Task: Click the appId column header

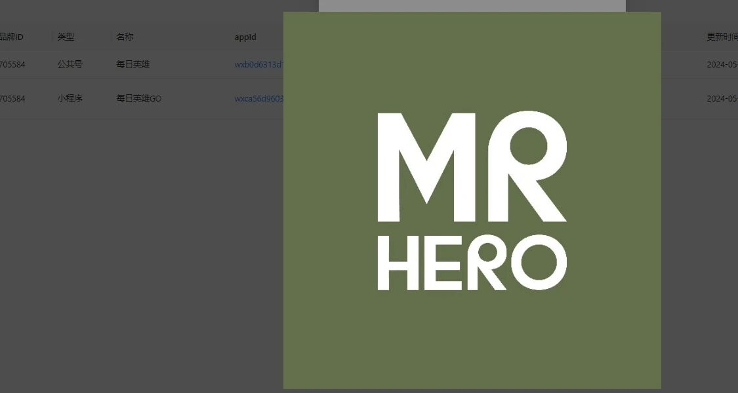Action: (245, 37)
